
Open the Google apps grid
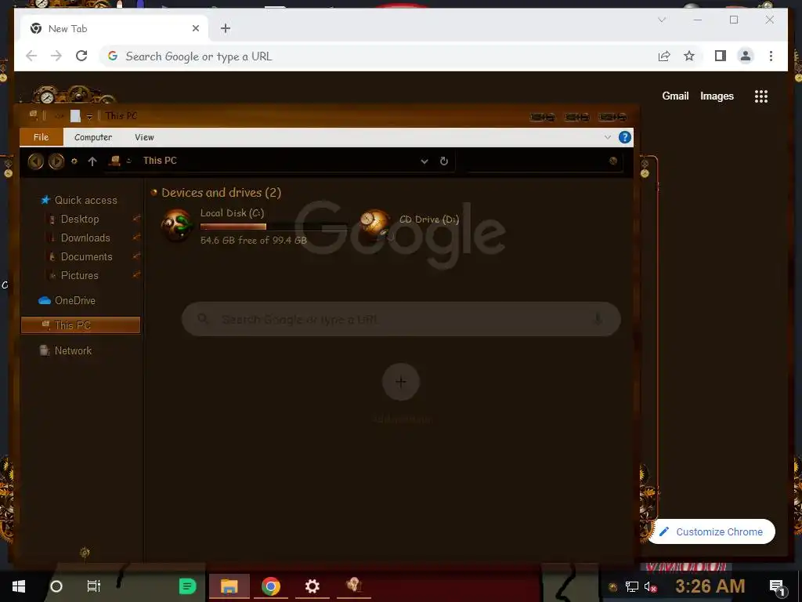[x=761, y=96]
